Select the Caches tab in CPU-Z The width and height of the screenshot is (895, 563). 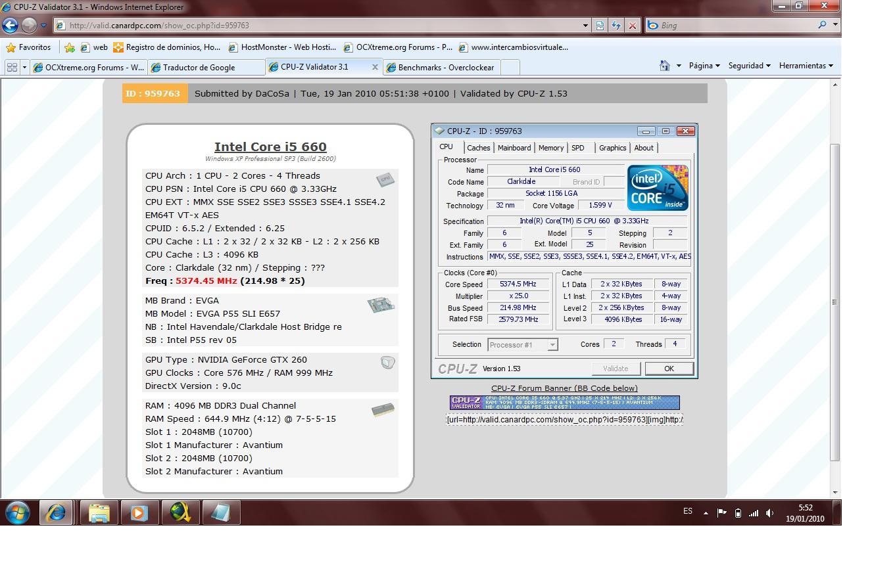pos(479,148)
